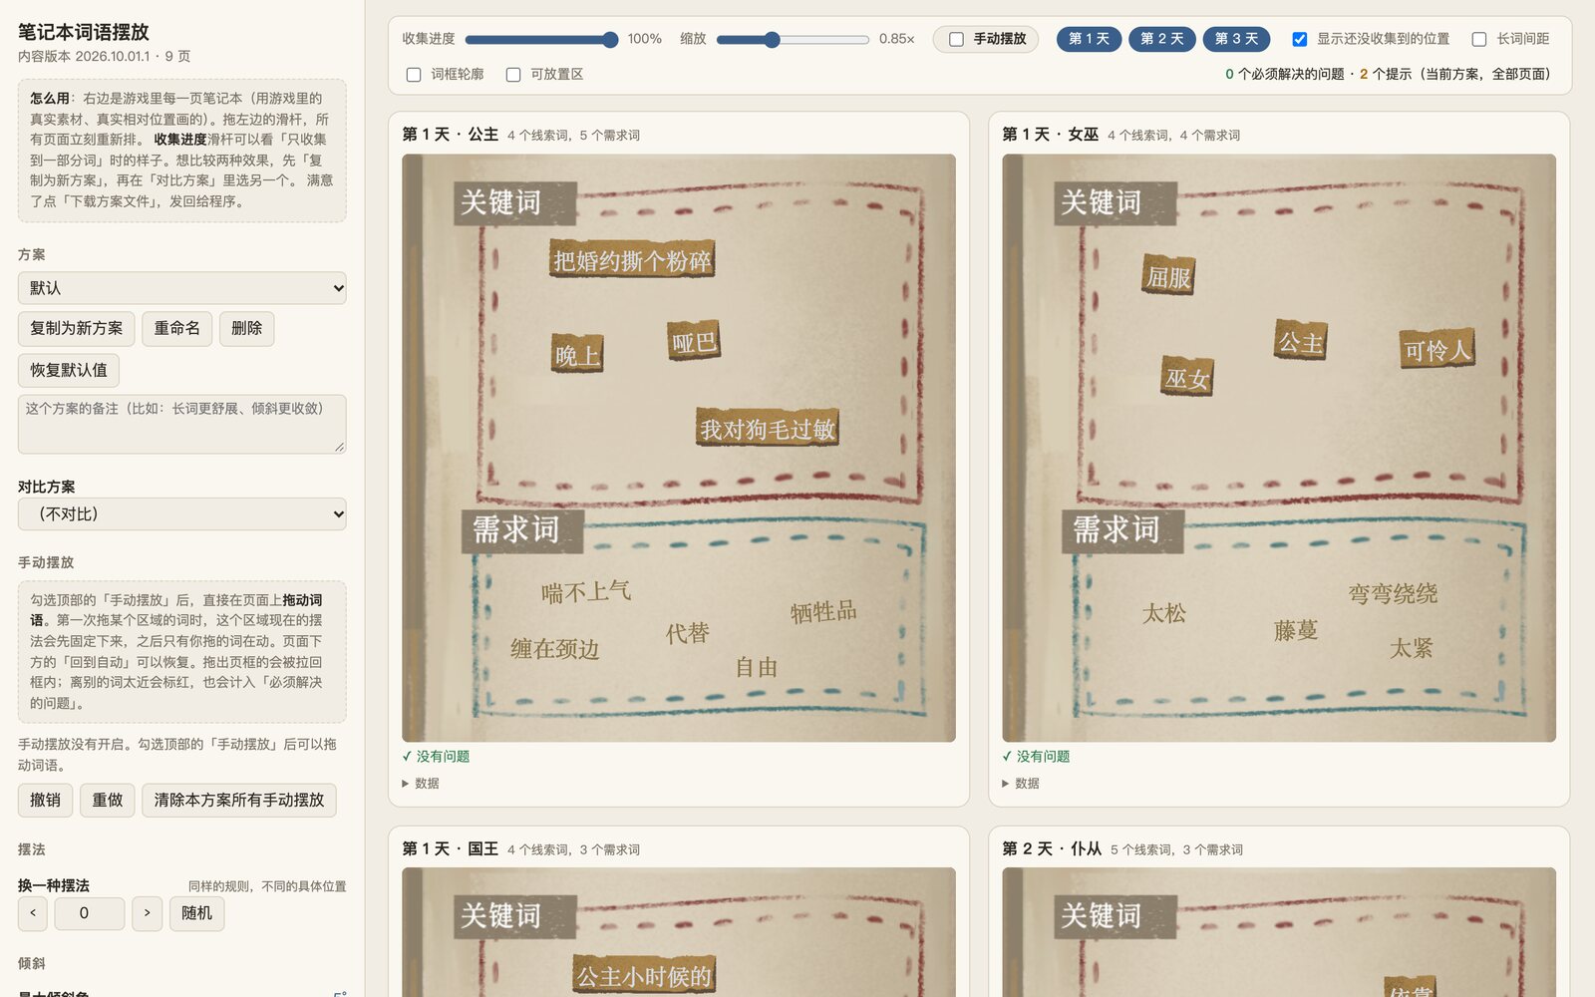Click the word 牺牲品 in 公主 page

click(823, 611)
